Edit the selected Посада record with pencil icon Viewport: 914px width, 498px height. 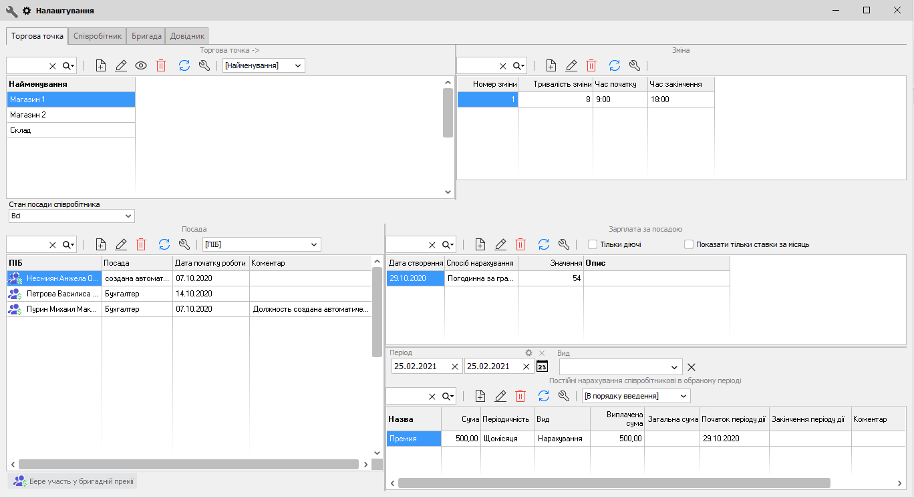121,244
